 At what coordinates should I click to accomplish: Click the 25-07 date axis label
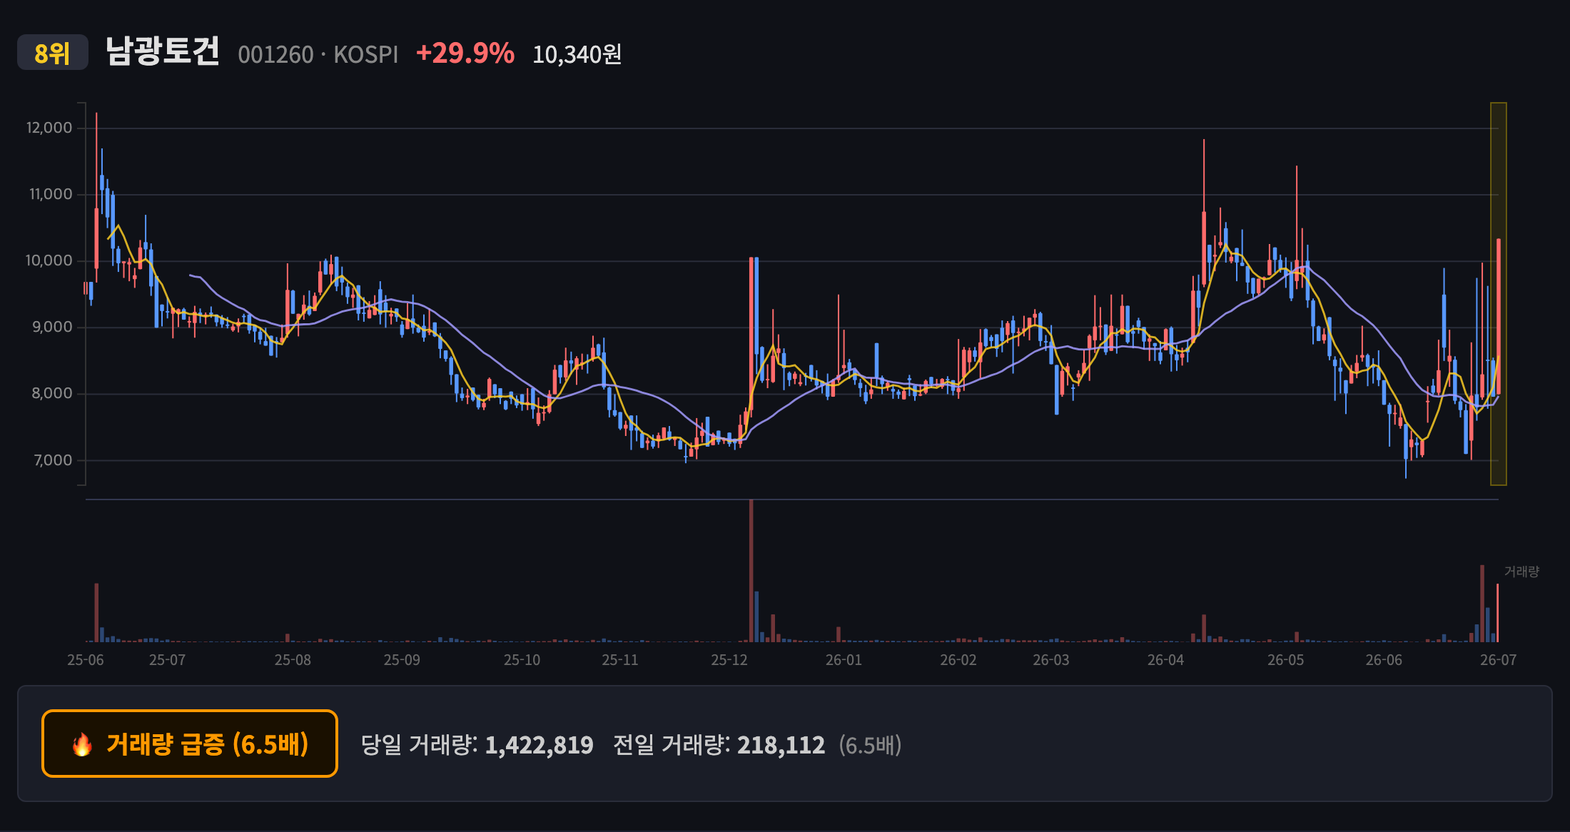point(167,660)
